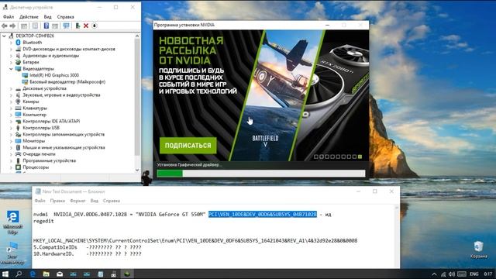Click the network tray icon
The height and width of the screenshot is (279, 496).
[x=443, y=274]
